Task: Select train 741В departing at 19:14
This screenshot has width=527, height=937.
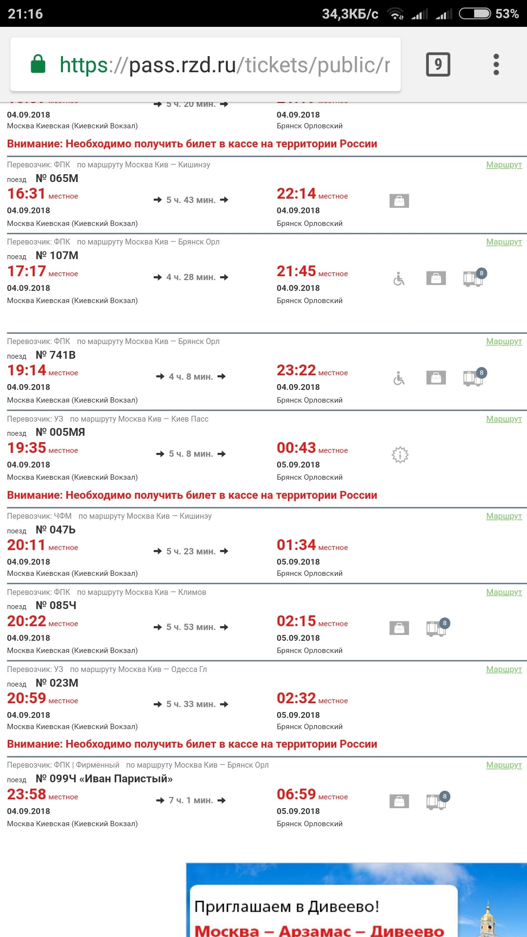Action: tap(56, 355)
